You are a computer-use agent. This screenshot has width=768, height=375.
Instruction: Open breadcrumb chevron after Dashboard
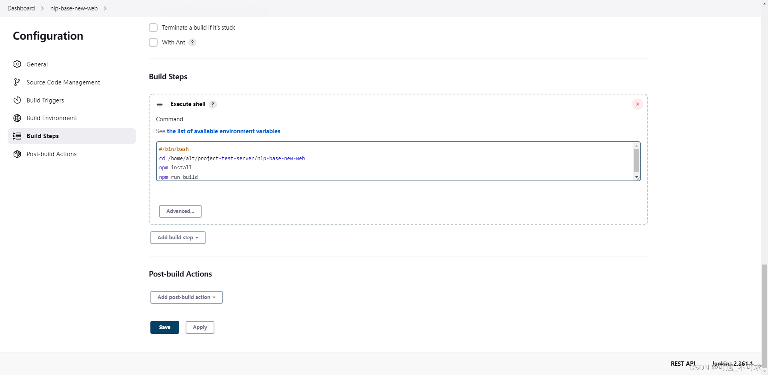pyautogui.click(x=42, y=8)
